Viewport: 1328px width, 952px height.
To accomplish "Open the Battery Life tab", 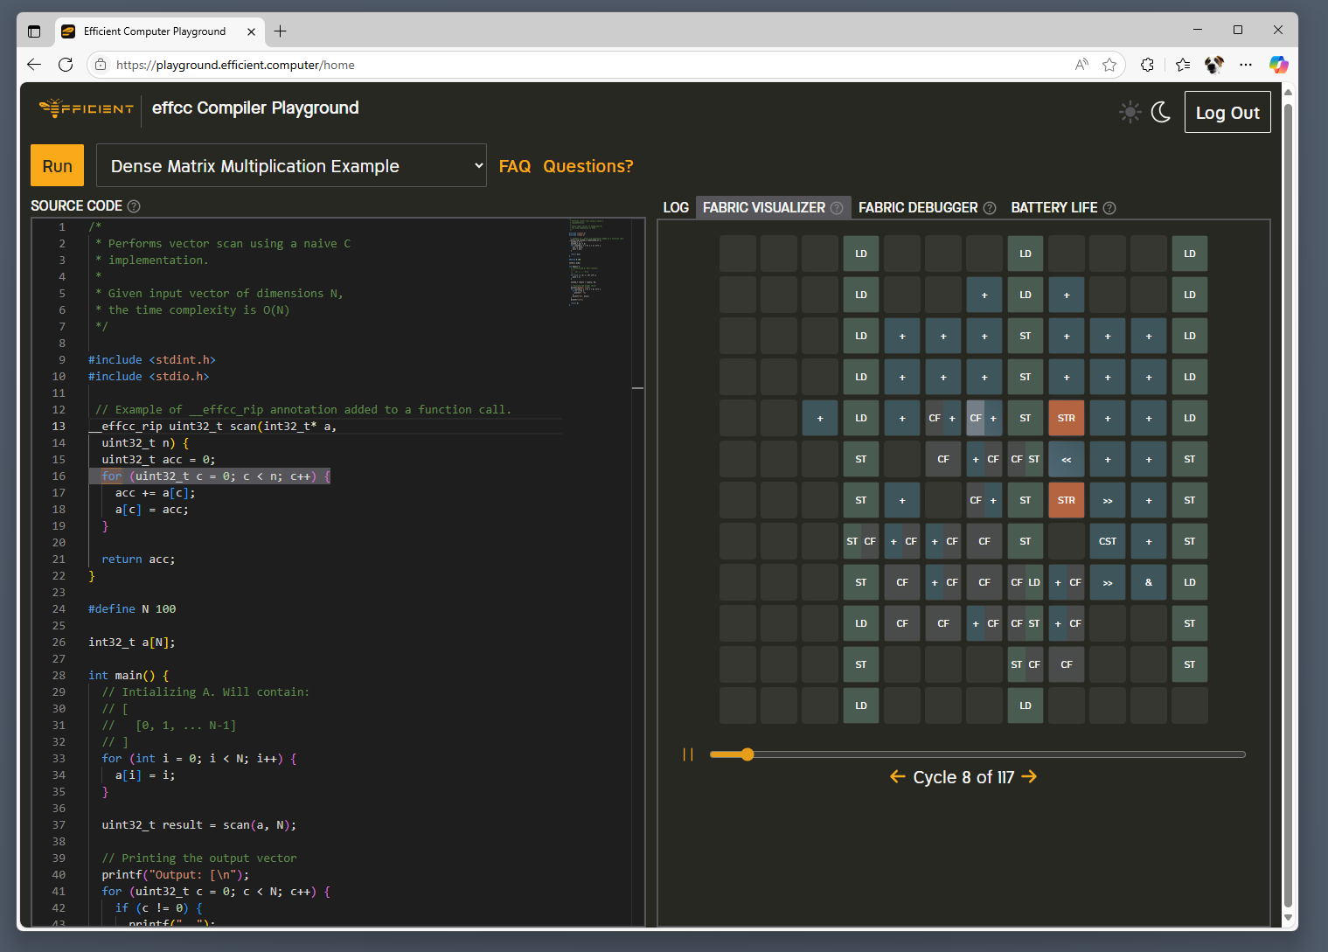I will coord(1053,208).
